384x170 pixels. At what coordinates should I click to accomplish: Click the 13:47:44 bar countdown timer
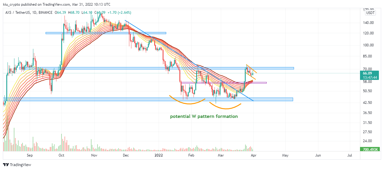pos(369,77)
